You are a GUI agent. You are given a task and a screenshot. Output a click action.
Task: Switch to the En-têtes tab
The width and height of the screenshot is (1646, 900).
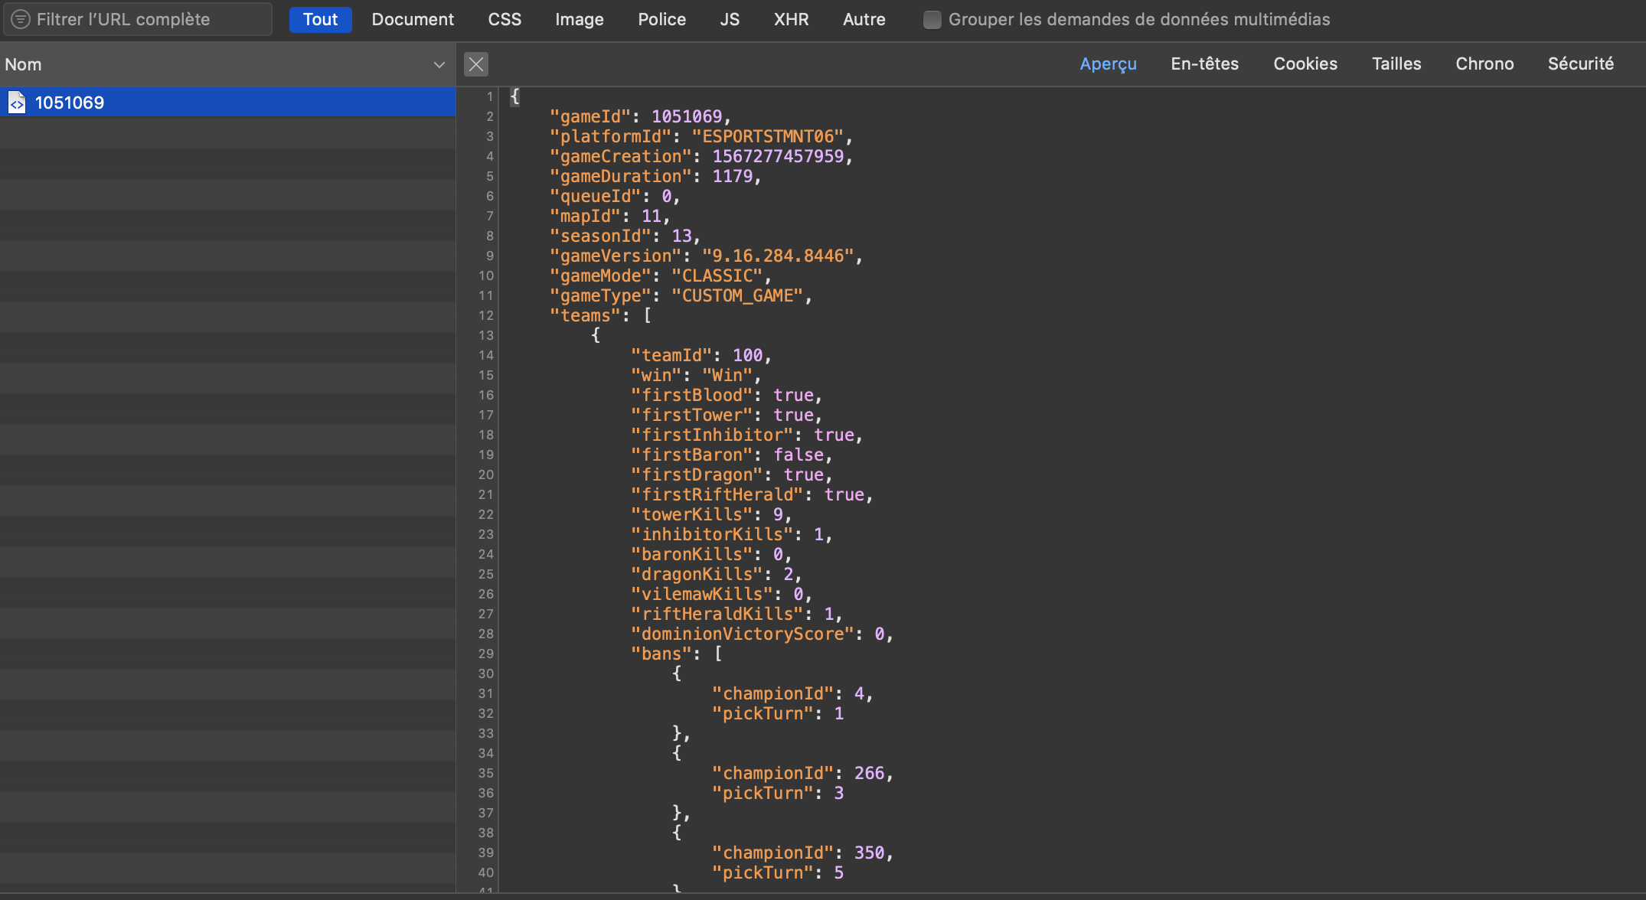[1204, 64]
